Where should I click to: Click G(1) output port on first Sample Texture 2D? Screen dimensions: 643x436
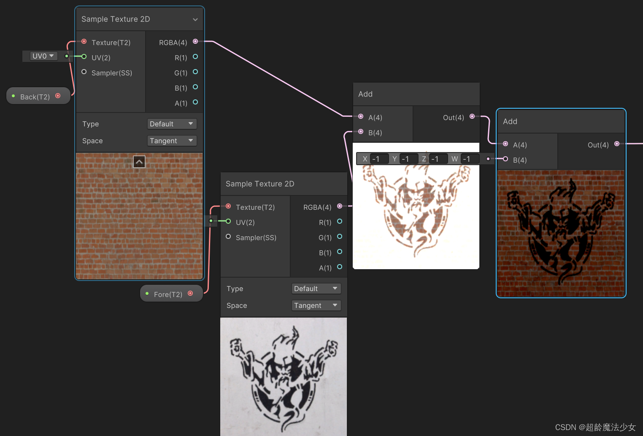[195, 72]
